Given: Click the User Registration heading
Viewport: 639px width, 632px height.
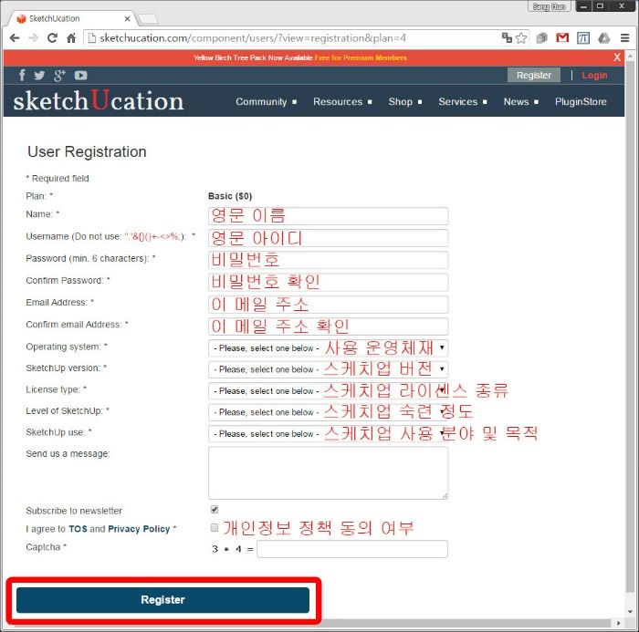Looking at the screenshot, I should 87,152.
